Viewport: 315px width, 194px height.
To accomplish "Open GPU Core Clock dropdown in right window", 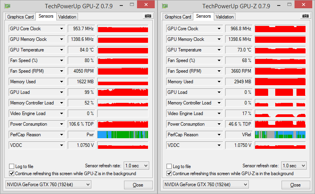I will point(219,29).
